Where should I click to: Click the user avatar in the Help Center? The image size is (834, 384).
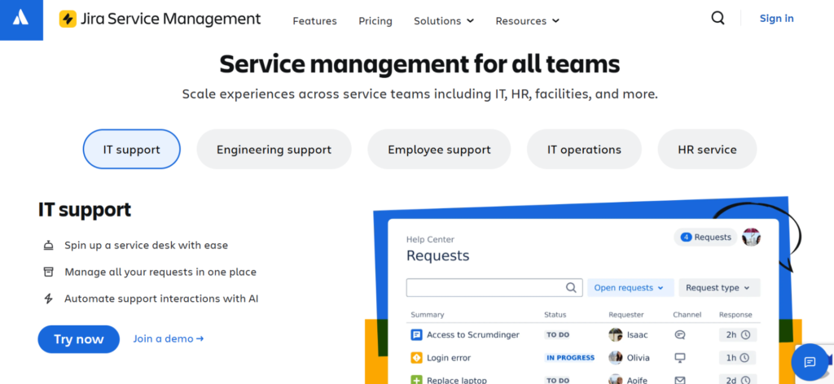[752, 237]
